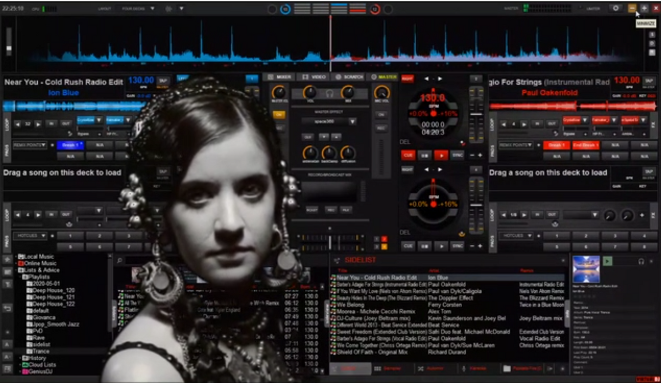Click second icon in browser left sidebar
Viewport: 661px width, 383px height.
(x=7, y=271)
